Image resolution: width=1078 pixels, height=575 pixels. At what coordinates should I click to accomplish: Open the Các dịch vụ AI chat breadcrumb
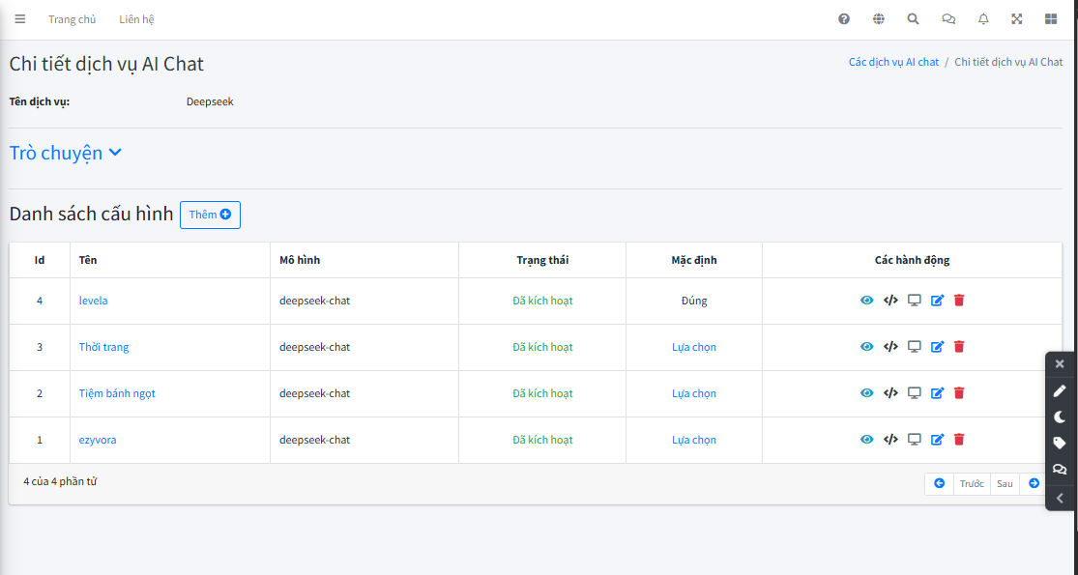coord(893,62)
